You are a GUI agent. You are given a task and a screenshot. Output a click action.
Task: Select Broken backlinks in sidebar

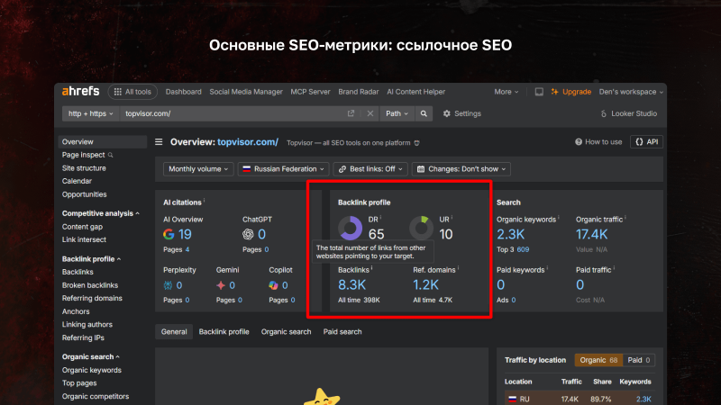[89, 285]
